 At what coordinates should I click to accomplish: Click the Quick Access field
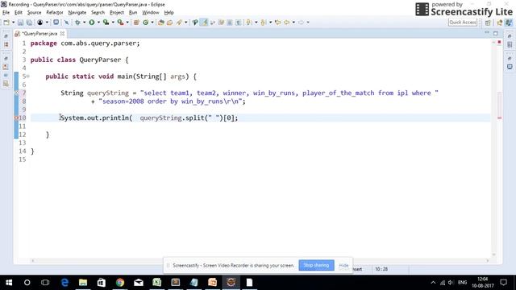(462, 23)
